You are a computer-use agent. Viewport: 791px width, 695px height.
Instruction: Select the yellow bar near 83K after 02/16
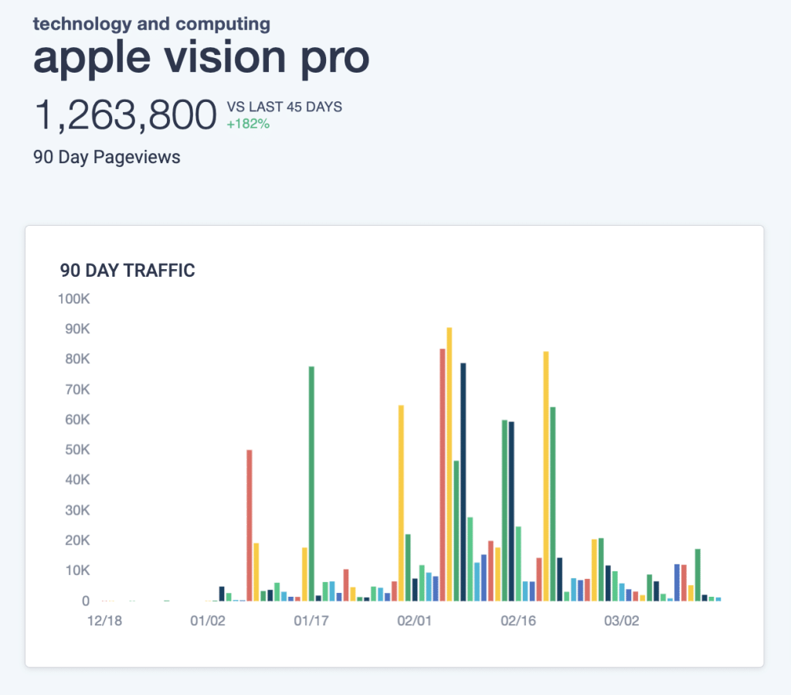546,476
